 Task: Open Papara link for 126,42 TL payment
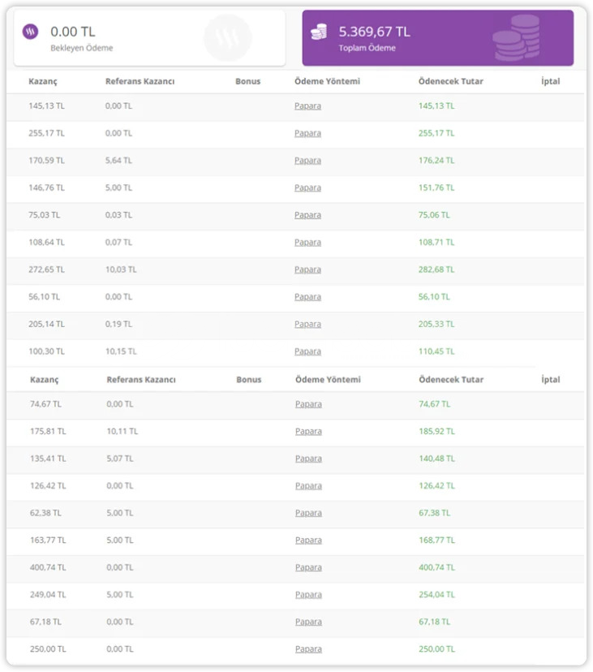point(308,485)
